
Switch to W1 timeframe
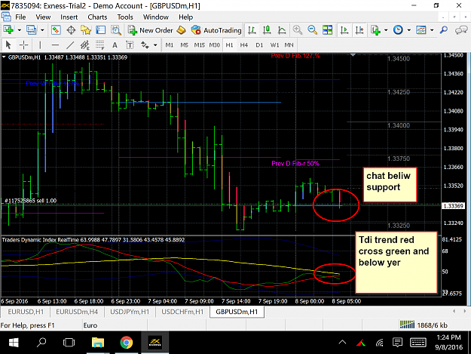[274, 45]
